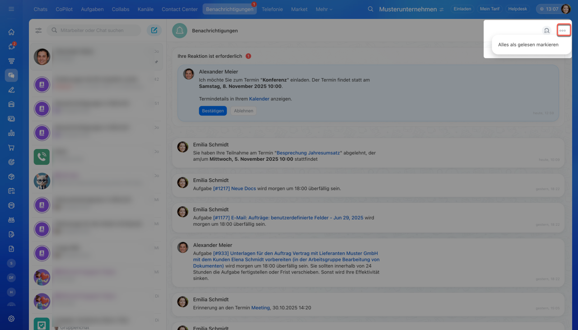Image resolution: width=578 pixels, height=330 pixels.
Task: Open the green phone chat in list
Action: coord(42,157)
